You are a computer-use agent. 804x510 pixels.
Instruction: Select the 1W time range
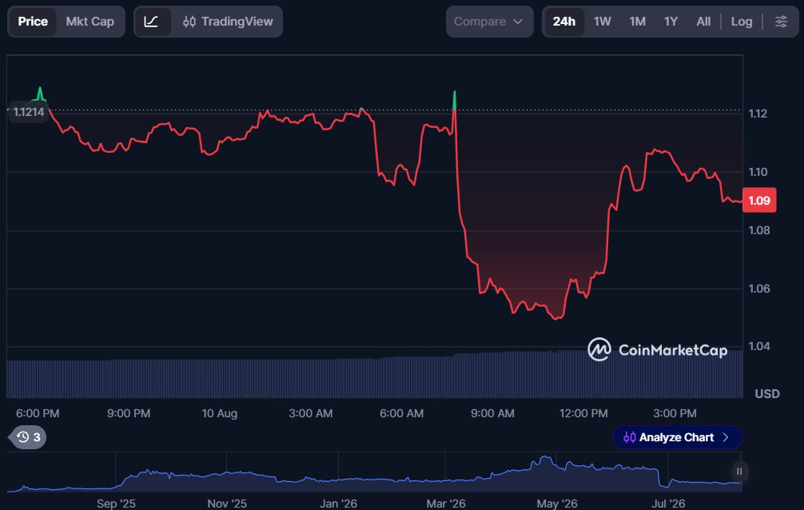603,22
